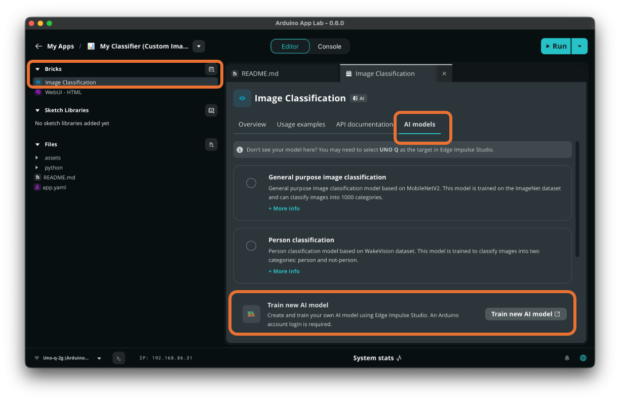Click the info icon in the UNO Q notice
620x401 pixels.
(x=240, y=150)
